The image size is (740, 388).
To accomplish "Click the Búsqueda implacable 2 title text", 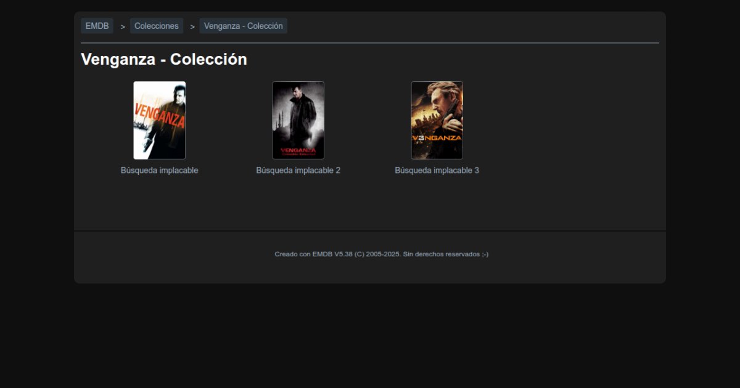I will 298,171.
